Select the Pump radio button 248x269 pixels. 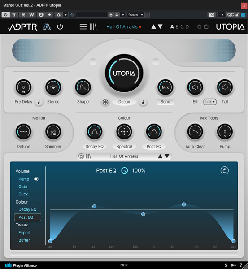(36, 179)
